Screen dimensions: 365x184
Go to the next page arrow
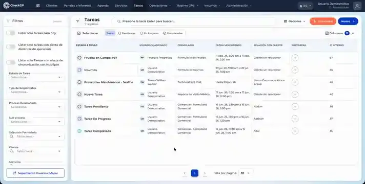[x=205, y=173]
